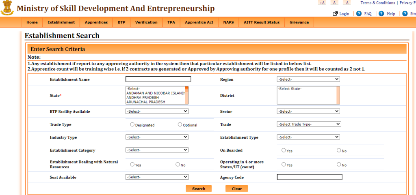The image size is (416, 195).
Task: Open the TPA menu
Action: (x=171, y=22)
